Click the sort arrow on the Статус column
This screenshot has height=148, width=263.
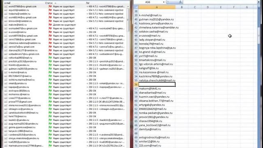[55, 3]
